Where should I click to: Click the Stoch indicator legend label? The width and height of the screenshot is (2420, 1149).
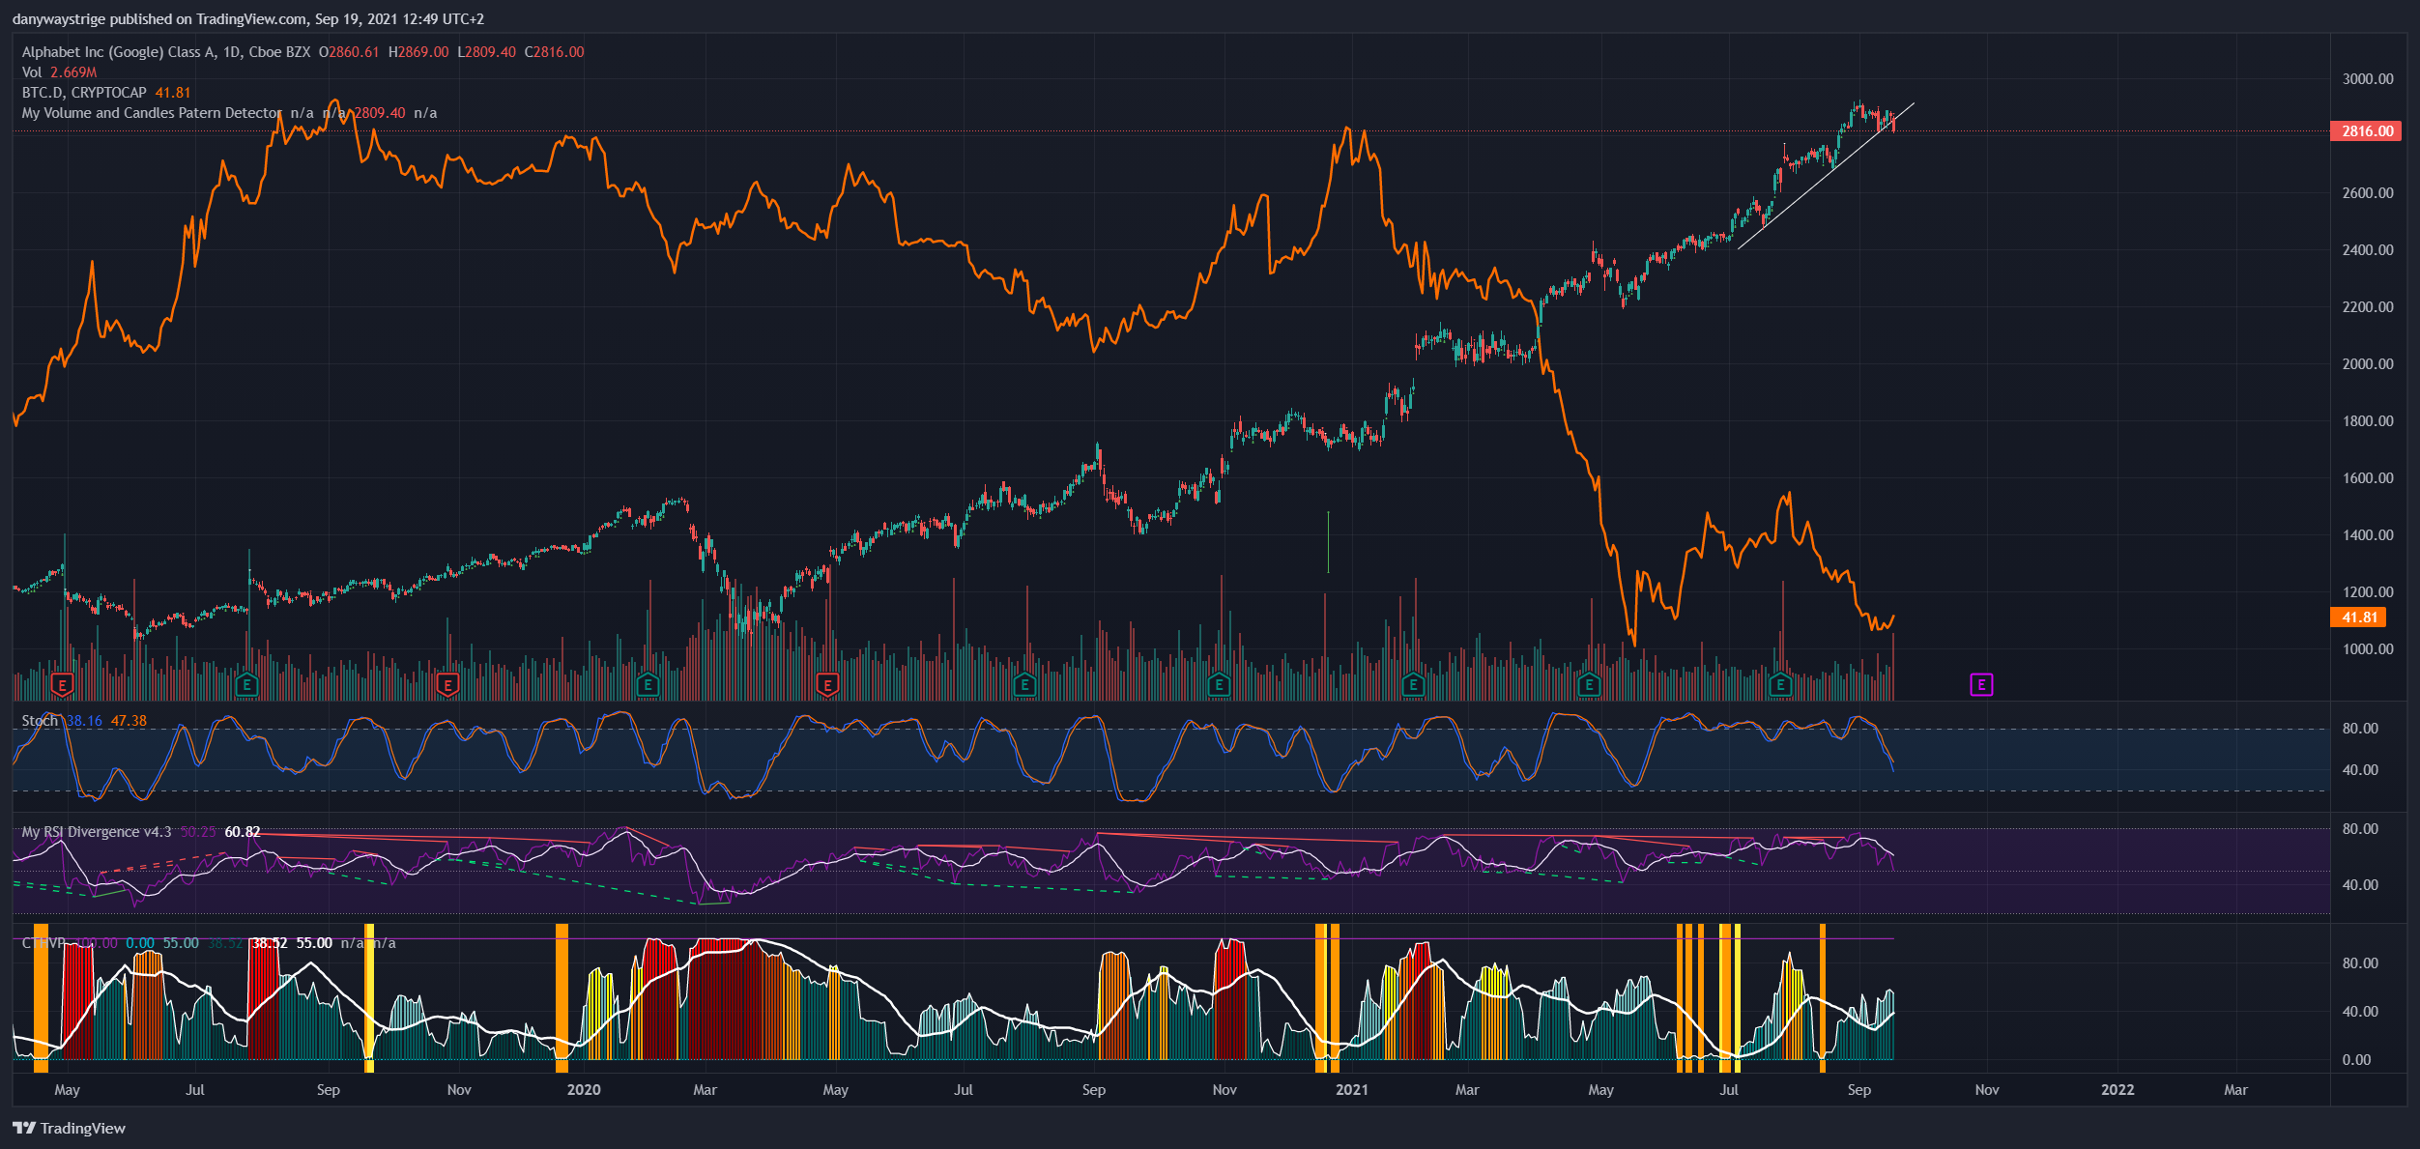tap(40, 721)
